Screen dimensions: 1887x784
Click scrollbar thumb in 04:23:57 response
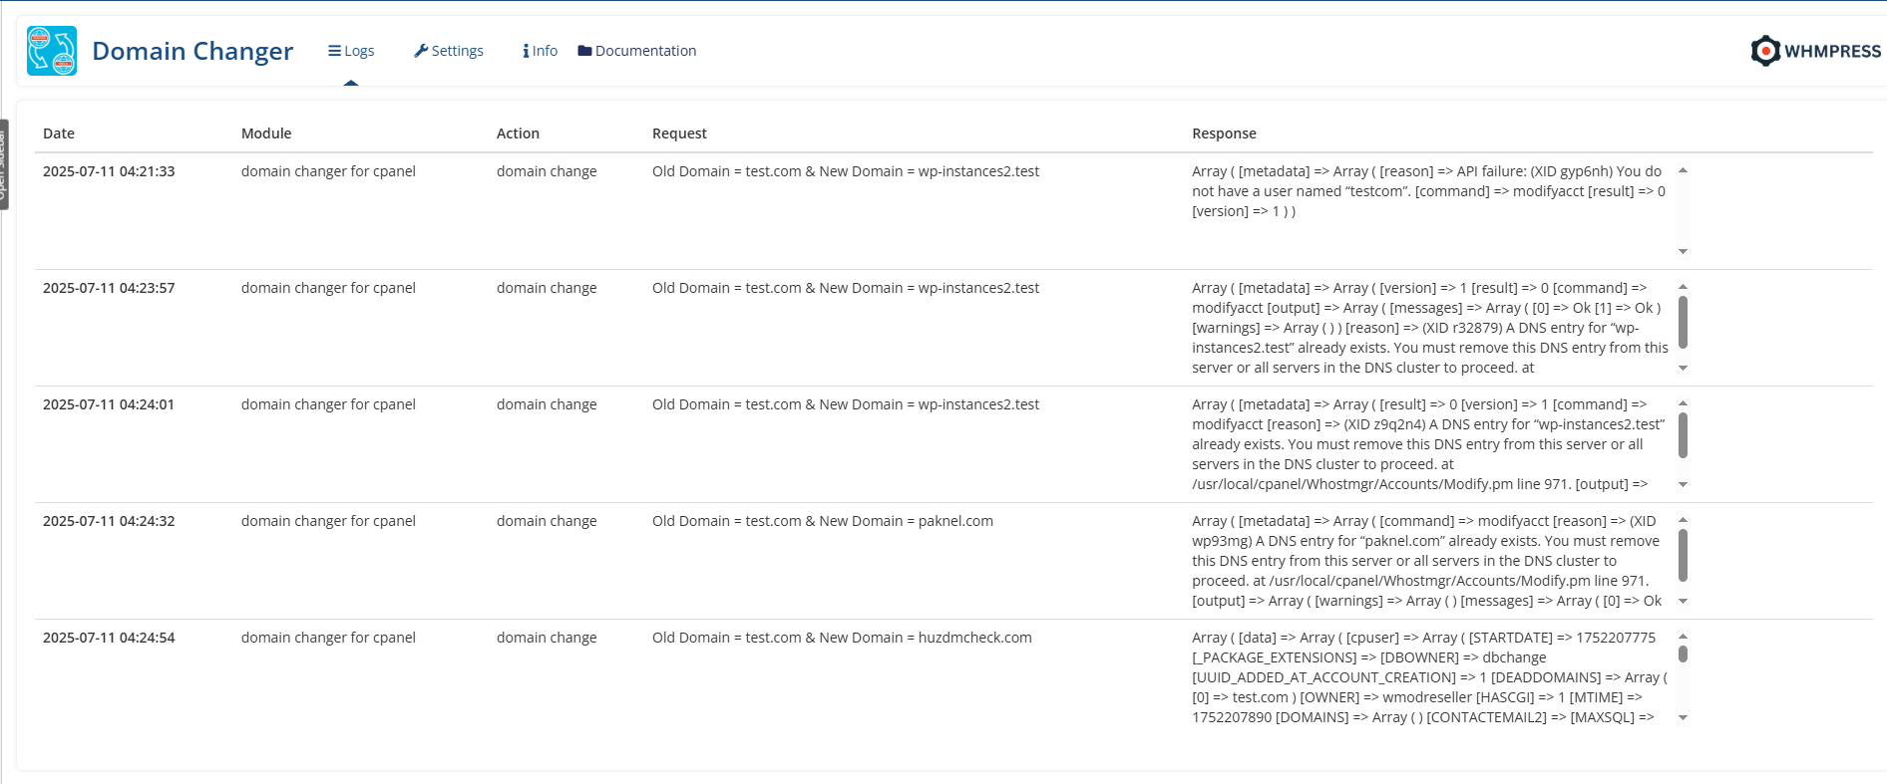tap(1683, 322)
